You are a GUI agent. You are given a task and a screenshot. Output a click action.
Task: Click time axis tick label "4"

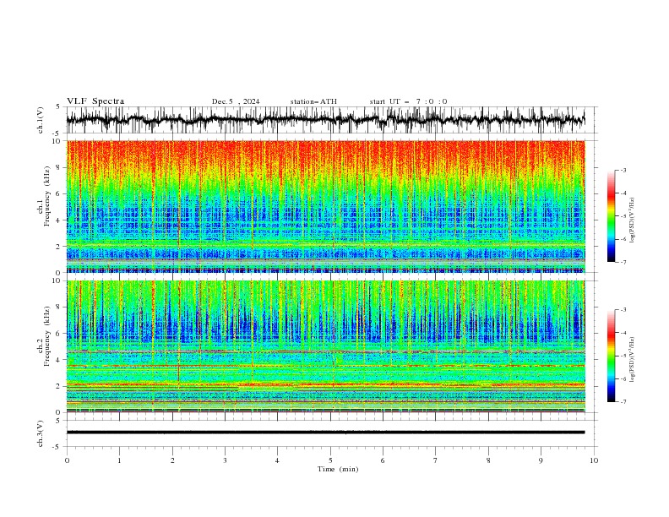(277, 460)
